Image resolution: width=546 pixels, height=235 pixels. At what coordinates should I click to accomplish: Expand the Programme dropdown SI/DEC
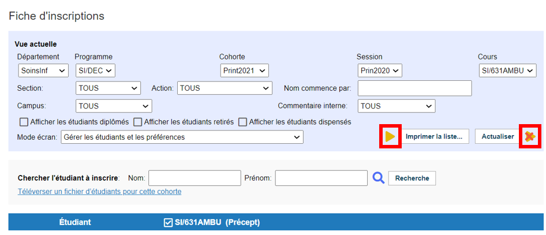click(95, 70)
